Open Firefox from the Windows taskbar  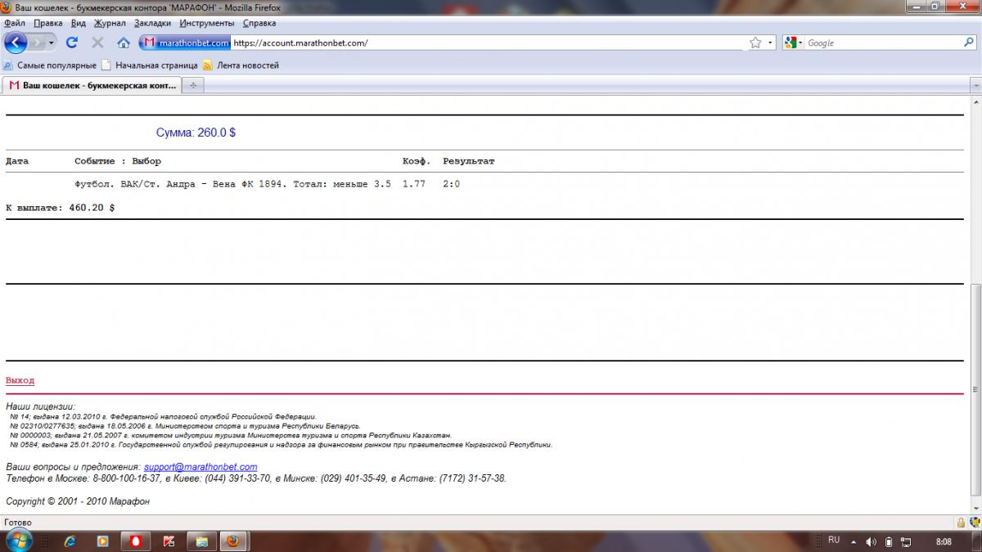tap(232, 541)
